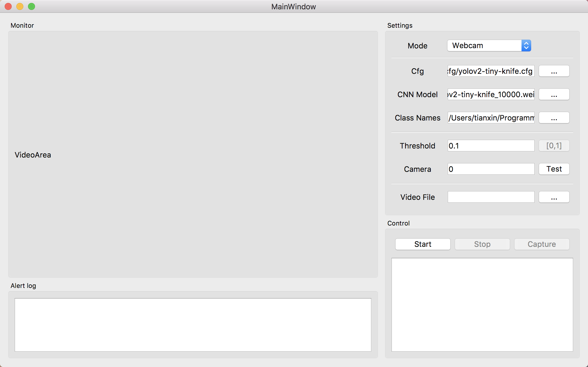Viewport: 588px width, 367px height.
Task: Open the Mode dropdown showing Webcam
Action: [x=485, y=46]
